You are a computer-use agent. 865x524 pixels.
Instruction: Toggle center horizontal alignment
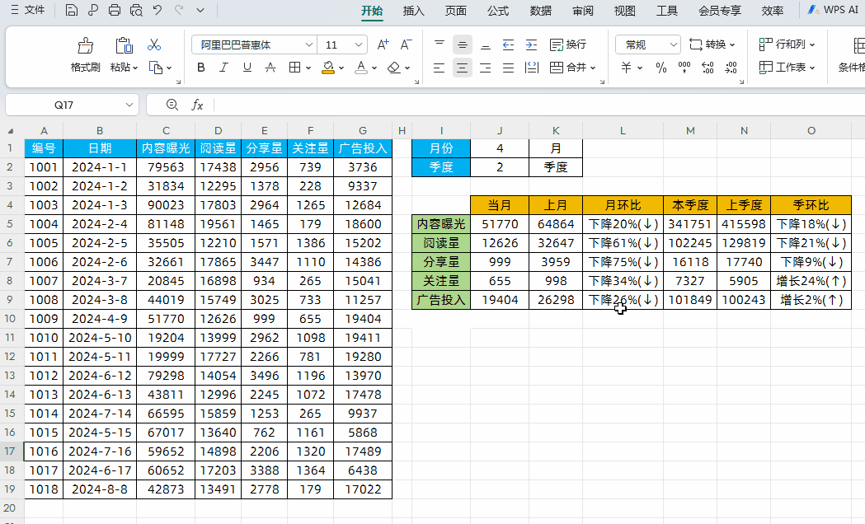(x=463, y=68)
